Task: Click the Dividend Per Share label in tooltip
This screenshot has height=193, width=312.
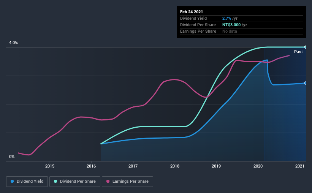Action: point(198,25)
